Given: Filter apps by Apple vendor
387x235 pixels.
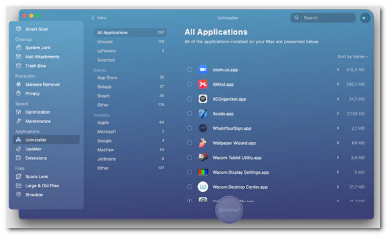Looking at the screenshot, I should [x=130, y=122].
